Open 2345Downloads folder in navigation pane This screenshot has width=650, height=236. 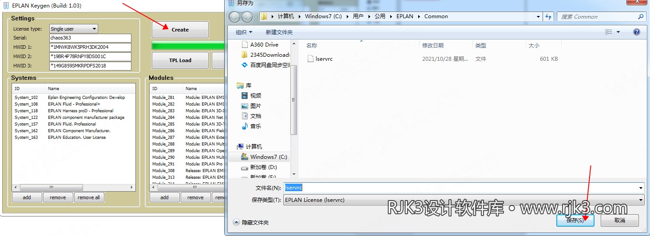pyautogui.click(x=266, y=55)
